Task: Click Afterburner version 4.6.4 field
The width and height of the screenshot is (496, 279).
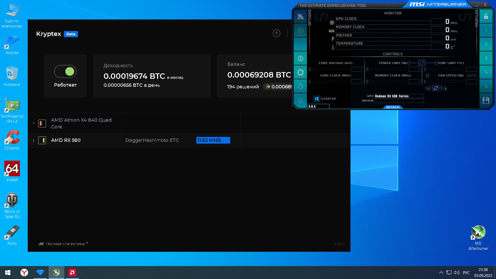Action: pyautogui.click(x=319, y=106)
